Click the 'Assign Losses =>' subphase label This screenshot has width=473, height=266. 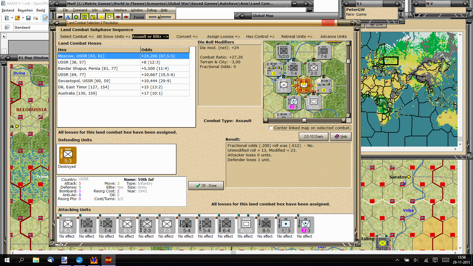223,37
